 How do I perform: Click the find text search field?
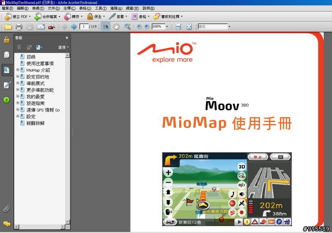coord(213,26)
